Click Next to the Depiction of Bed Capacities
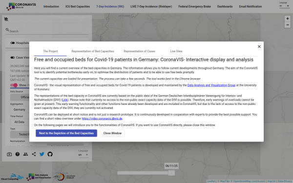Viewport: 293px width, 183px height. point(66,133)
